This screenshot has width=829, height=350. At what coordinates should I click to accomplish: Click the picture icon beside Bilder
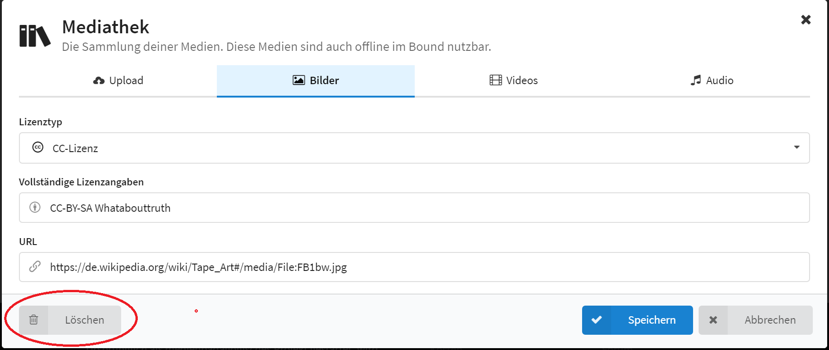[299, 80]
